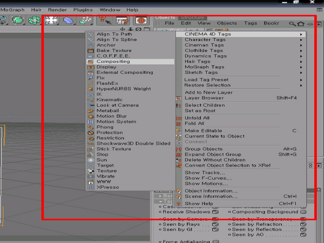Image resolution: width=324 pixels, height=243 pixels.
Task: Click Unfold All
Action: [241, 118]
